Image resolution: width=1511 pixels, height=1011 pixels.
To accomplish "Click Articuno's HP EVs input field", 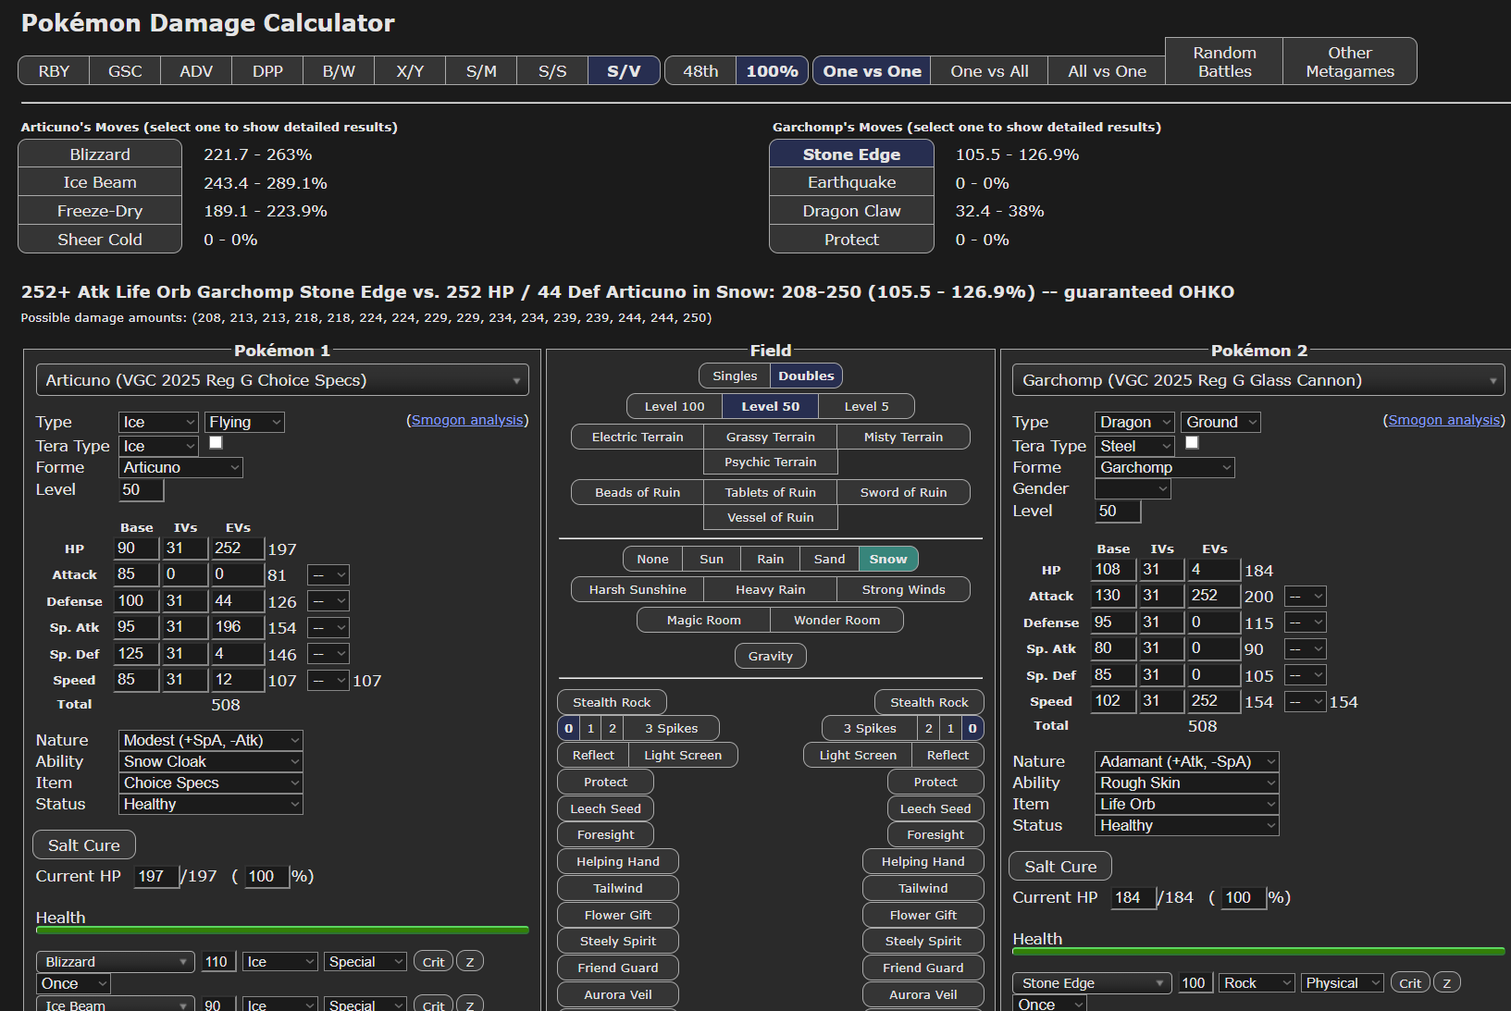I will [236, 549].
